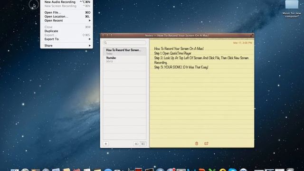This screenshot has width=304, height=171.
Task: Click the Notes window title bar text
Action: coord(177,36)
